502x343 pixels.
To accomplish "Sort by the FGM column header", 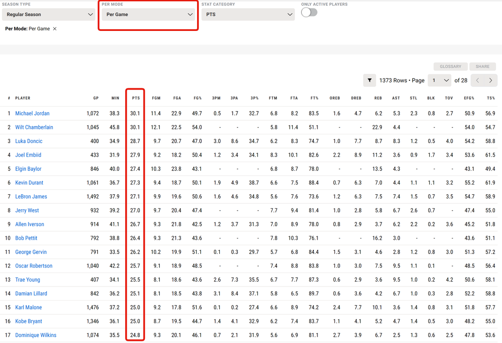I will tap(156, 98).
